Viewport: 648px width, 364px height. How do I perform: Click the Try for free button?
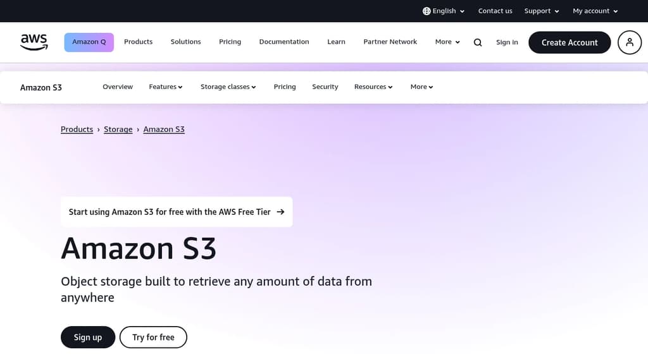153,337
